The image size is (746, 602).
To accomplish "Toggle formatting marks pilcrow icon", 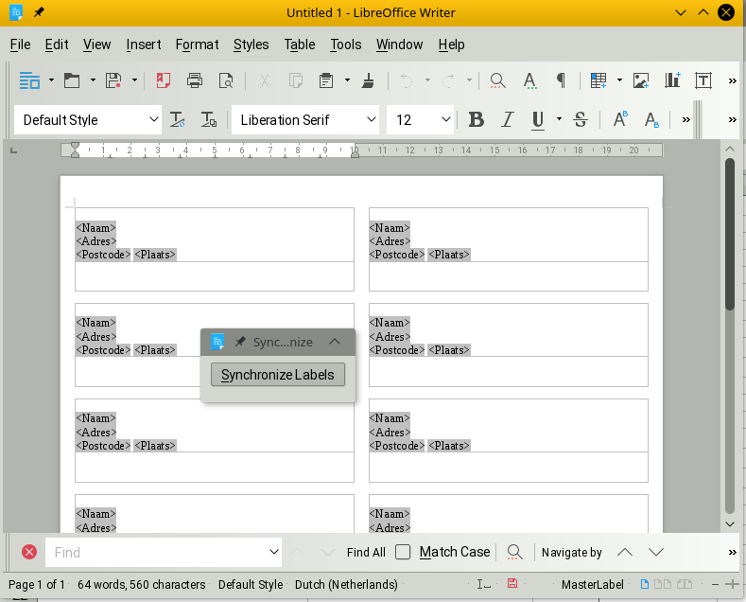I will [x=561, y=80].
